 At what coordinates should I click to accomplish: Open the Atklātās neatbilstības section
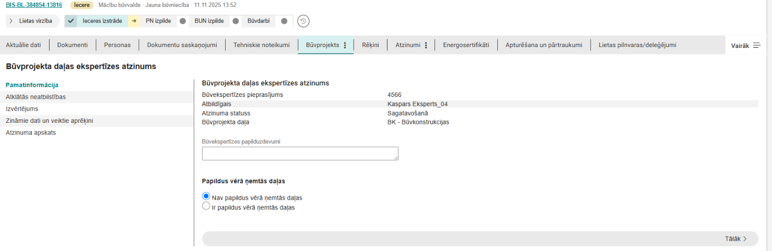tap(36, 97)
